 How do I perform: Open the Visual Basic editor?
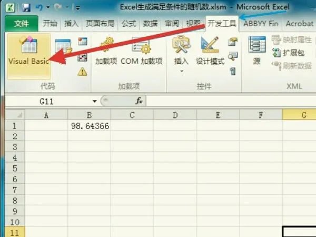pos(28,53)
